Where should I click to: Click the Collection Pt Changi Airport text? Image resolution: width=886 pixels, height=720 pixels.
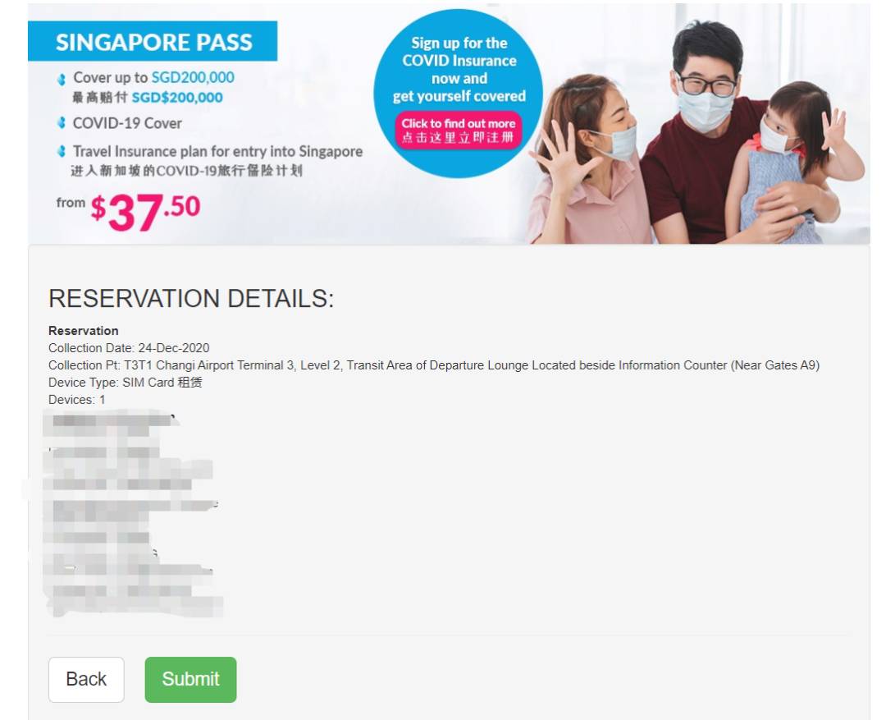(434, 365)
